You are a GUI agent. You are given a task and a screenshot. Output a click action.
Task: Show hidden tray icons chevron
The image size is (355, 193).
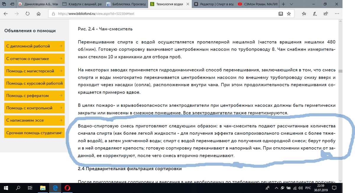tap(276, 188)
